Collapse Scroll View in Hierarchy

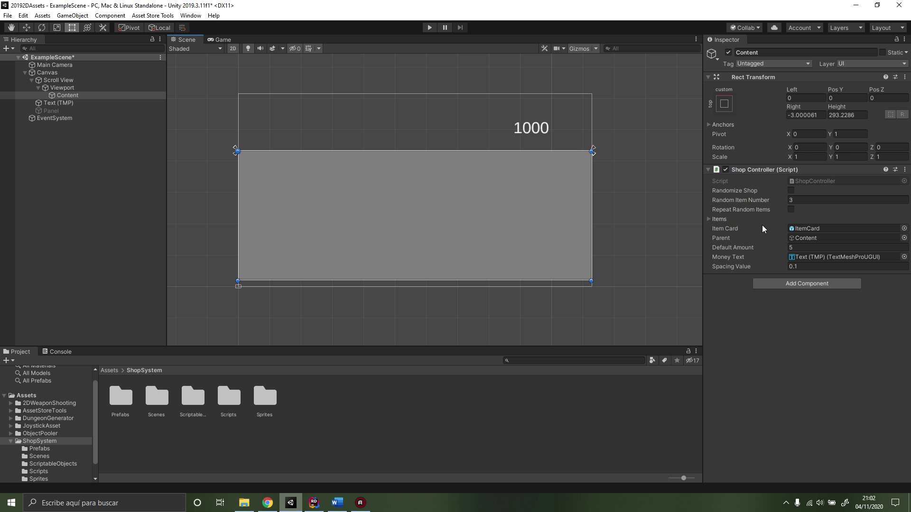(x=32, y=80)
